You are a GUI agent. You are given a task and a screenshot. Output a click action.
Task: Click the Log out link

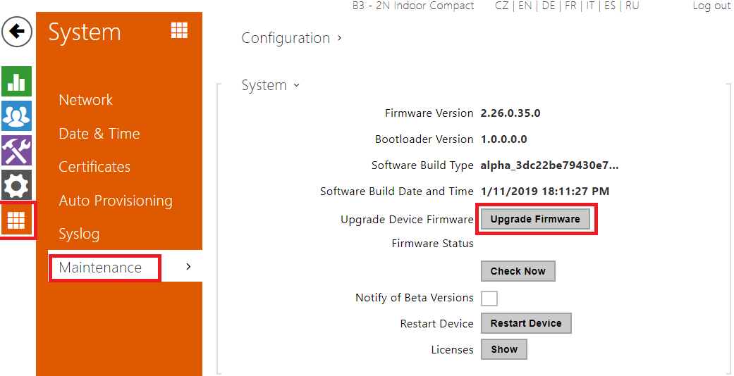(x=711, y=6)
